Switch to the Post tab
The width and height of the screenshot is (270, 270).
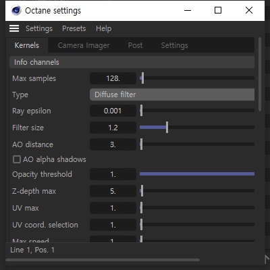pos(135,45)
